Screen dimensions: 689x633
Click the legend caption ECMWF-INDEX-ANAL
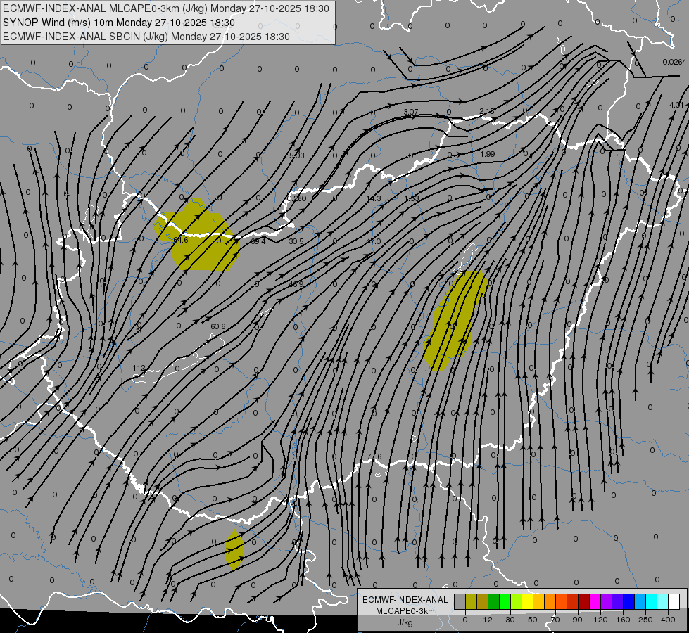(405, 600)
